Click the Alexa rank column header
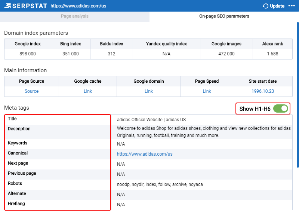The height and width of the screenshot is (214, 299). pos(272,44)
